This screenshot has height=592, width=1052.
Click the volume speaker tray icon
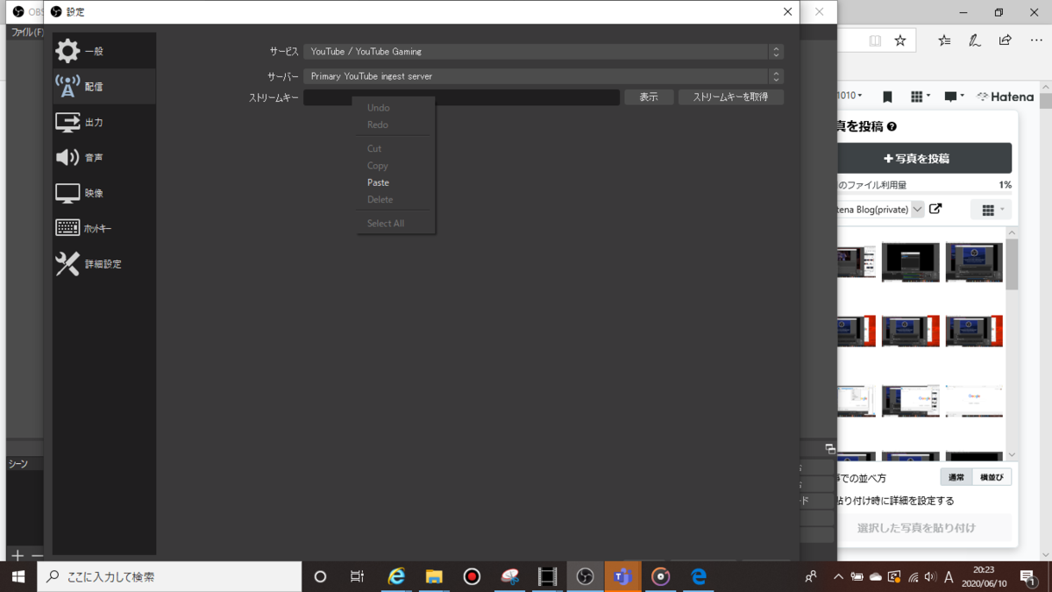point(930,576)
